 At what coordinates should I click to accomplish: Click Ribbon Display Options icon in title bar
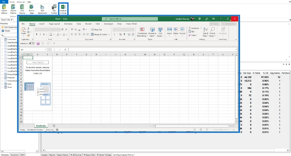(x=214, y=19)
